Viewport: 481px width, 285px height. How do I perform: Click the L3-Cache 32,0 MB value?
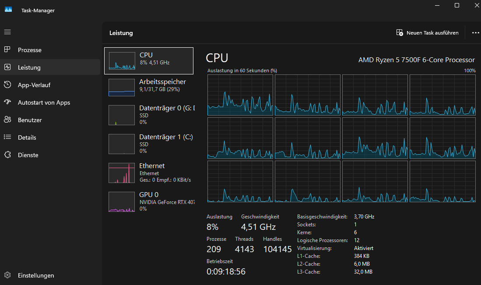click(x=363, y=272)
